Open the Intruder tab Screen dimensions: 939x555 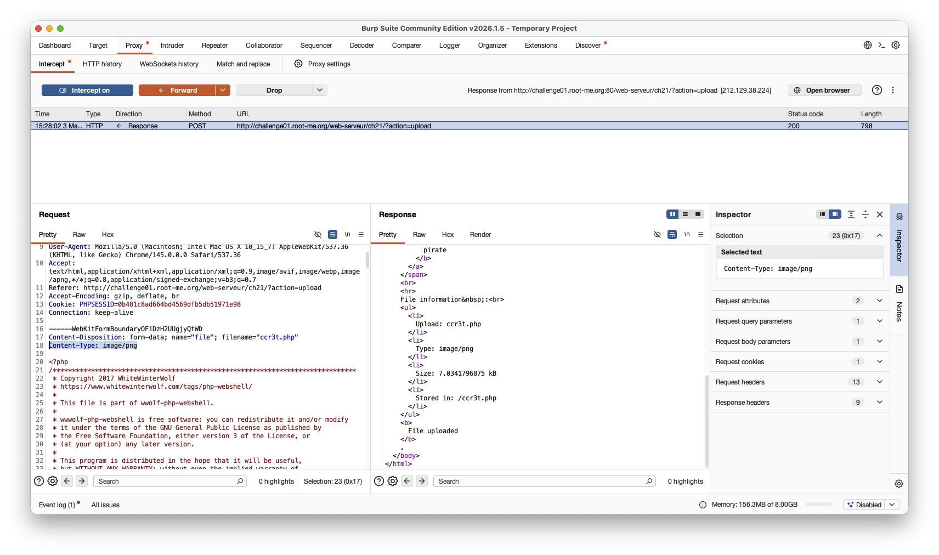click(x=172, y=46)
